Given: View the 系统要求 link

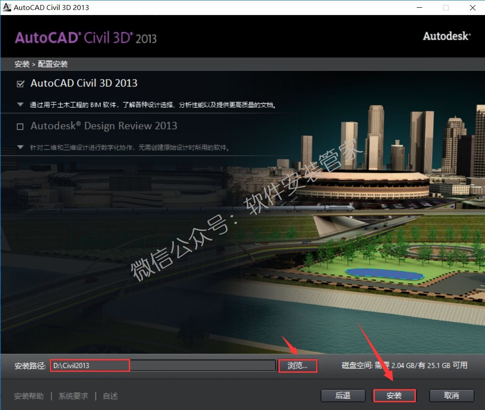Looking at the screenshot, I should (73, 396).
